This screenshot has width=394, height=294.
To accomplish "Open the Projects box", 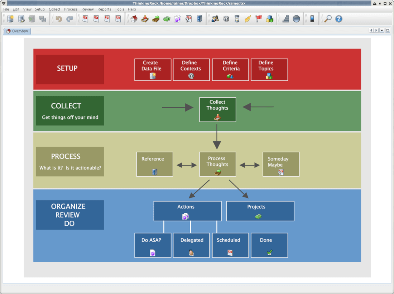I will click(260, 211).
